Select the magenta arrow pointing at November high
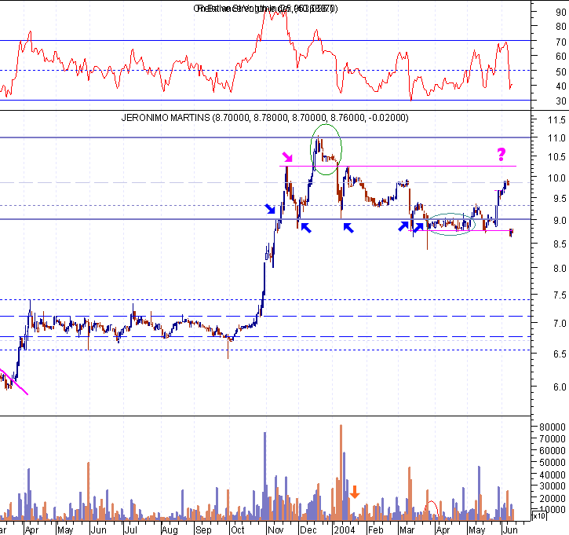The width and height of the screenshot is (569, 535). click(x=287, y=157)
